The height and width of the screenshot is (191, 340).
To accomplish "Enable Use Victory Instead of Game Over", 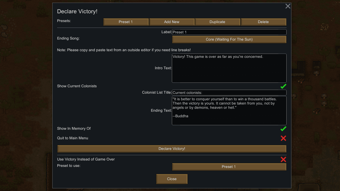I will pos(283,159).
